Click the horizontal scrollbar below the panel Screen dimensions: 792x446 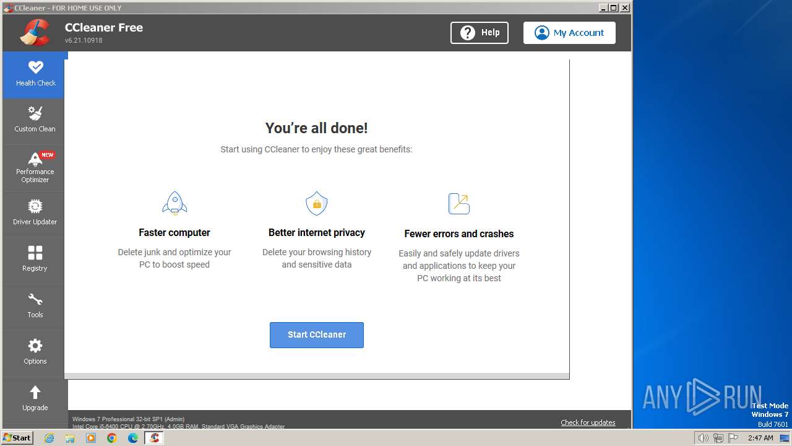(x=317, y=376)
